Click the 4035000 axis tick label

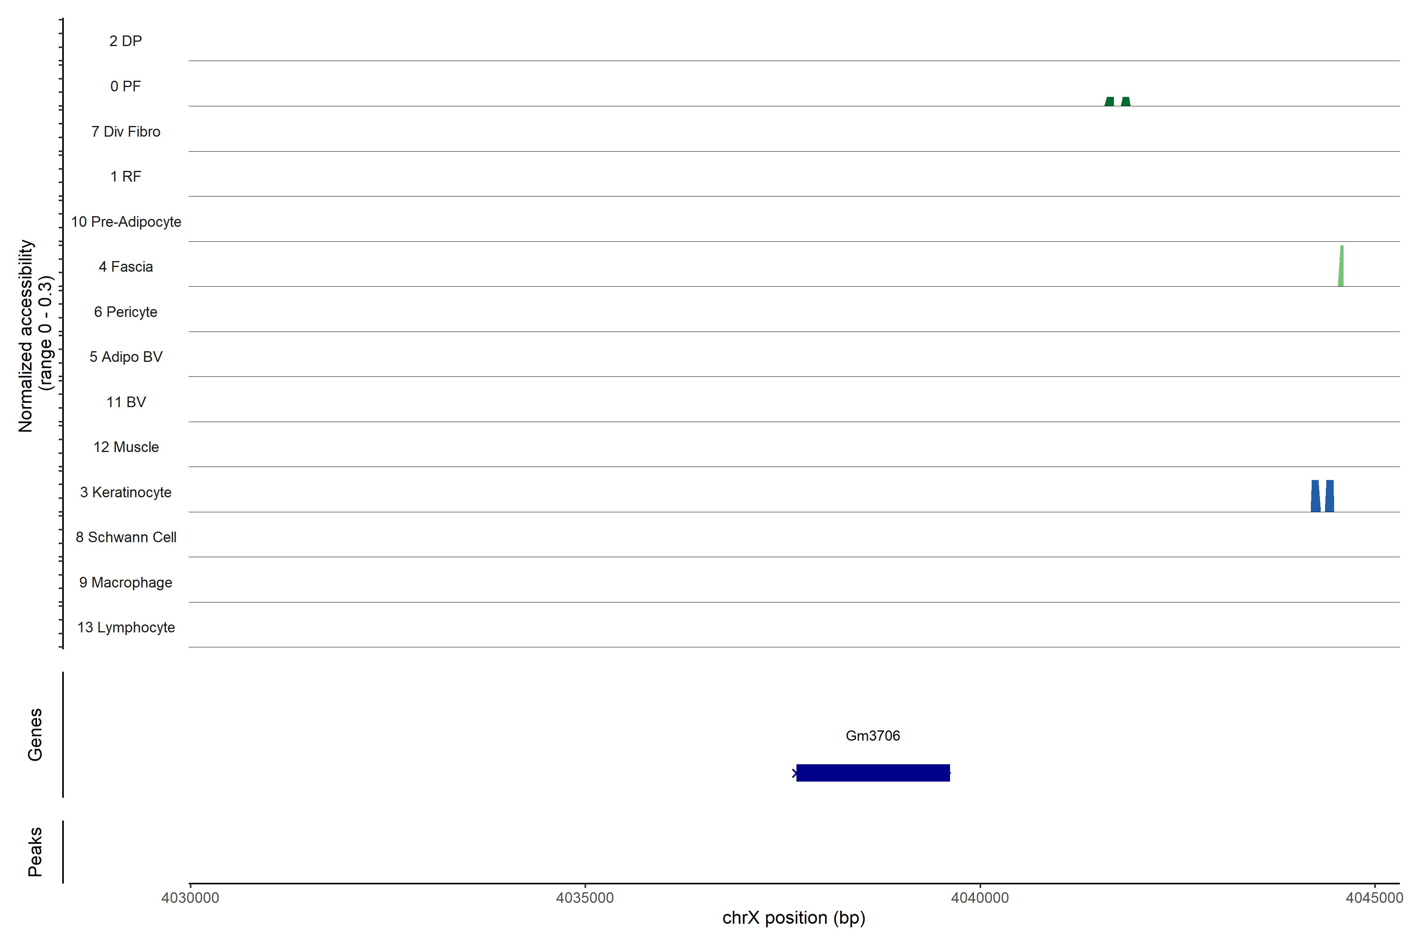coord(584,897)
